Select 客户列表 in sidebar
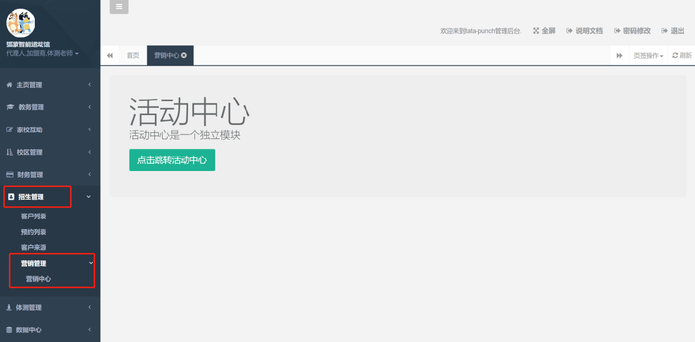The image size is (695, 342). 33,216
